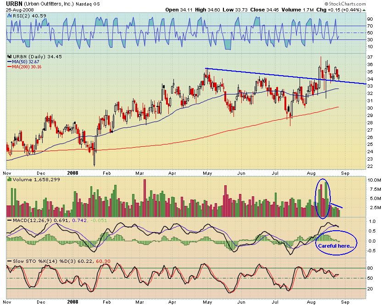
Task: Click the 37 price level on the price axis
Action: 370,57
